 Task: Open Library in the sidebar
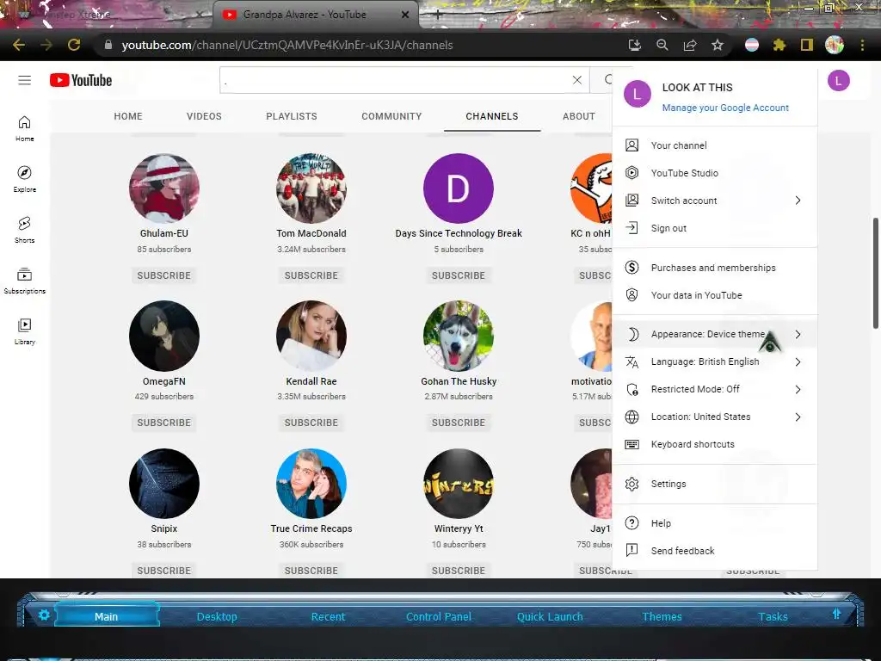click(24, 331)
